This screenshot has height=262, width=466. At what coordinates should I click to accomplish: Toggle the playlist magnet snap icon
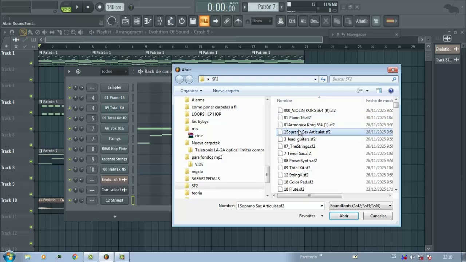tap(12, 32)
